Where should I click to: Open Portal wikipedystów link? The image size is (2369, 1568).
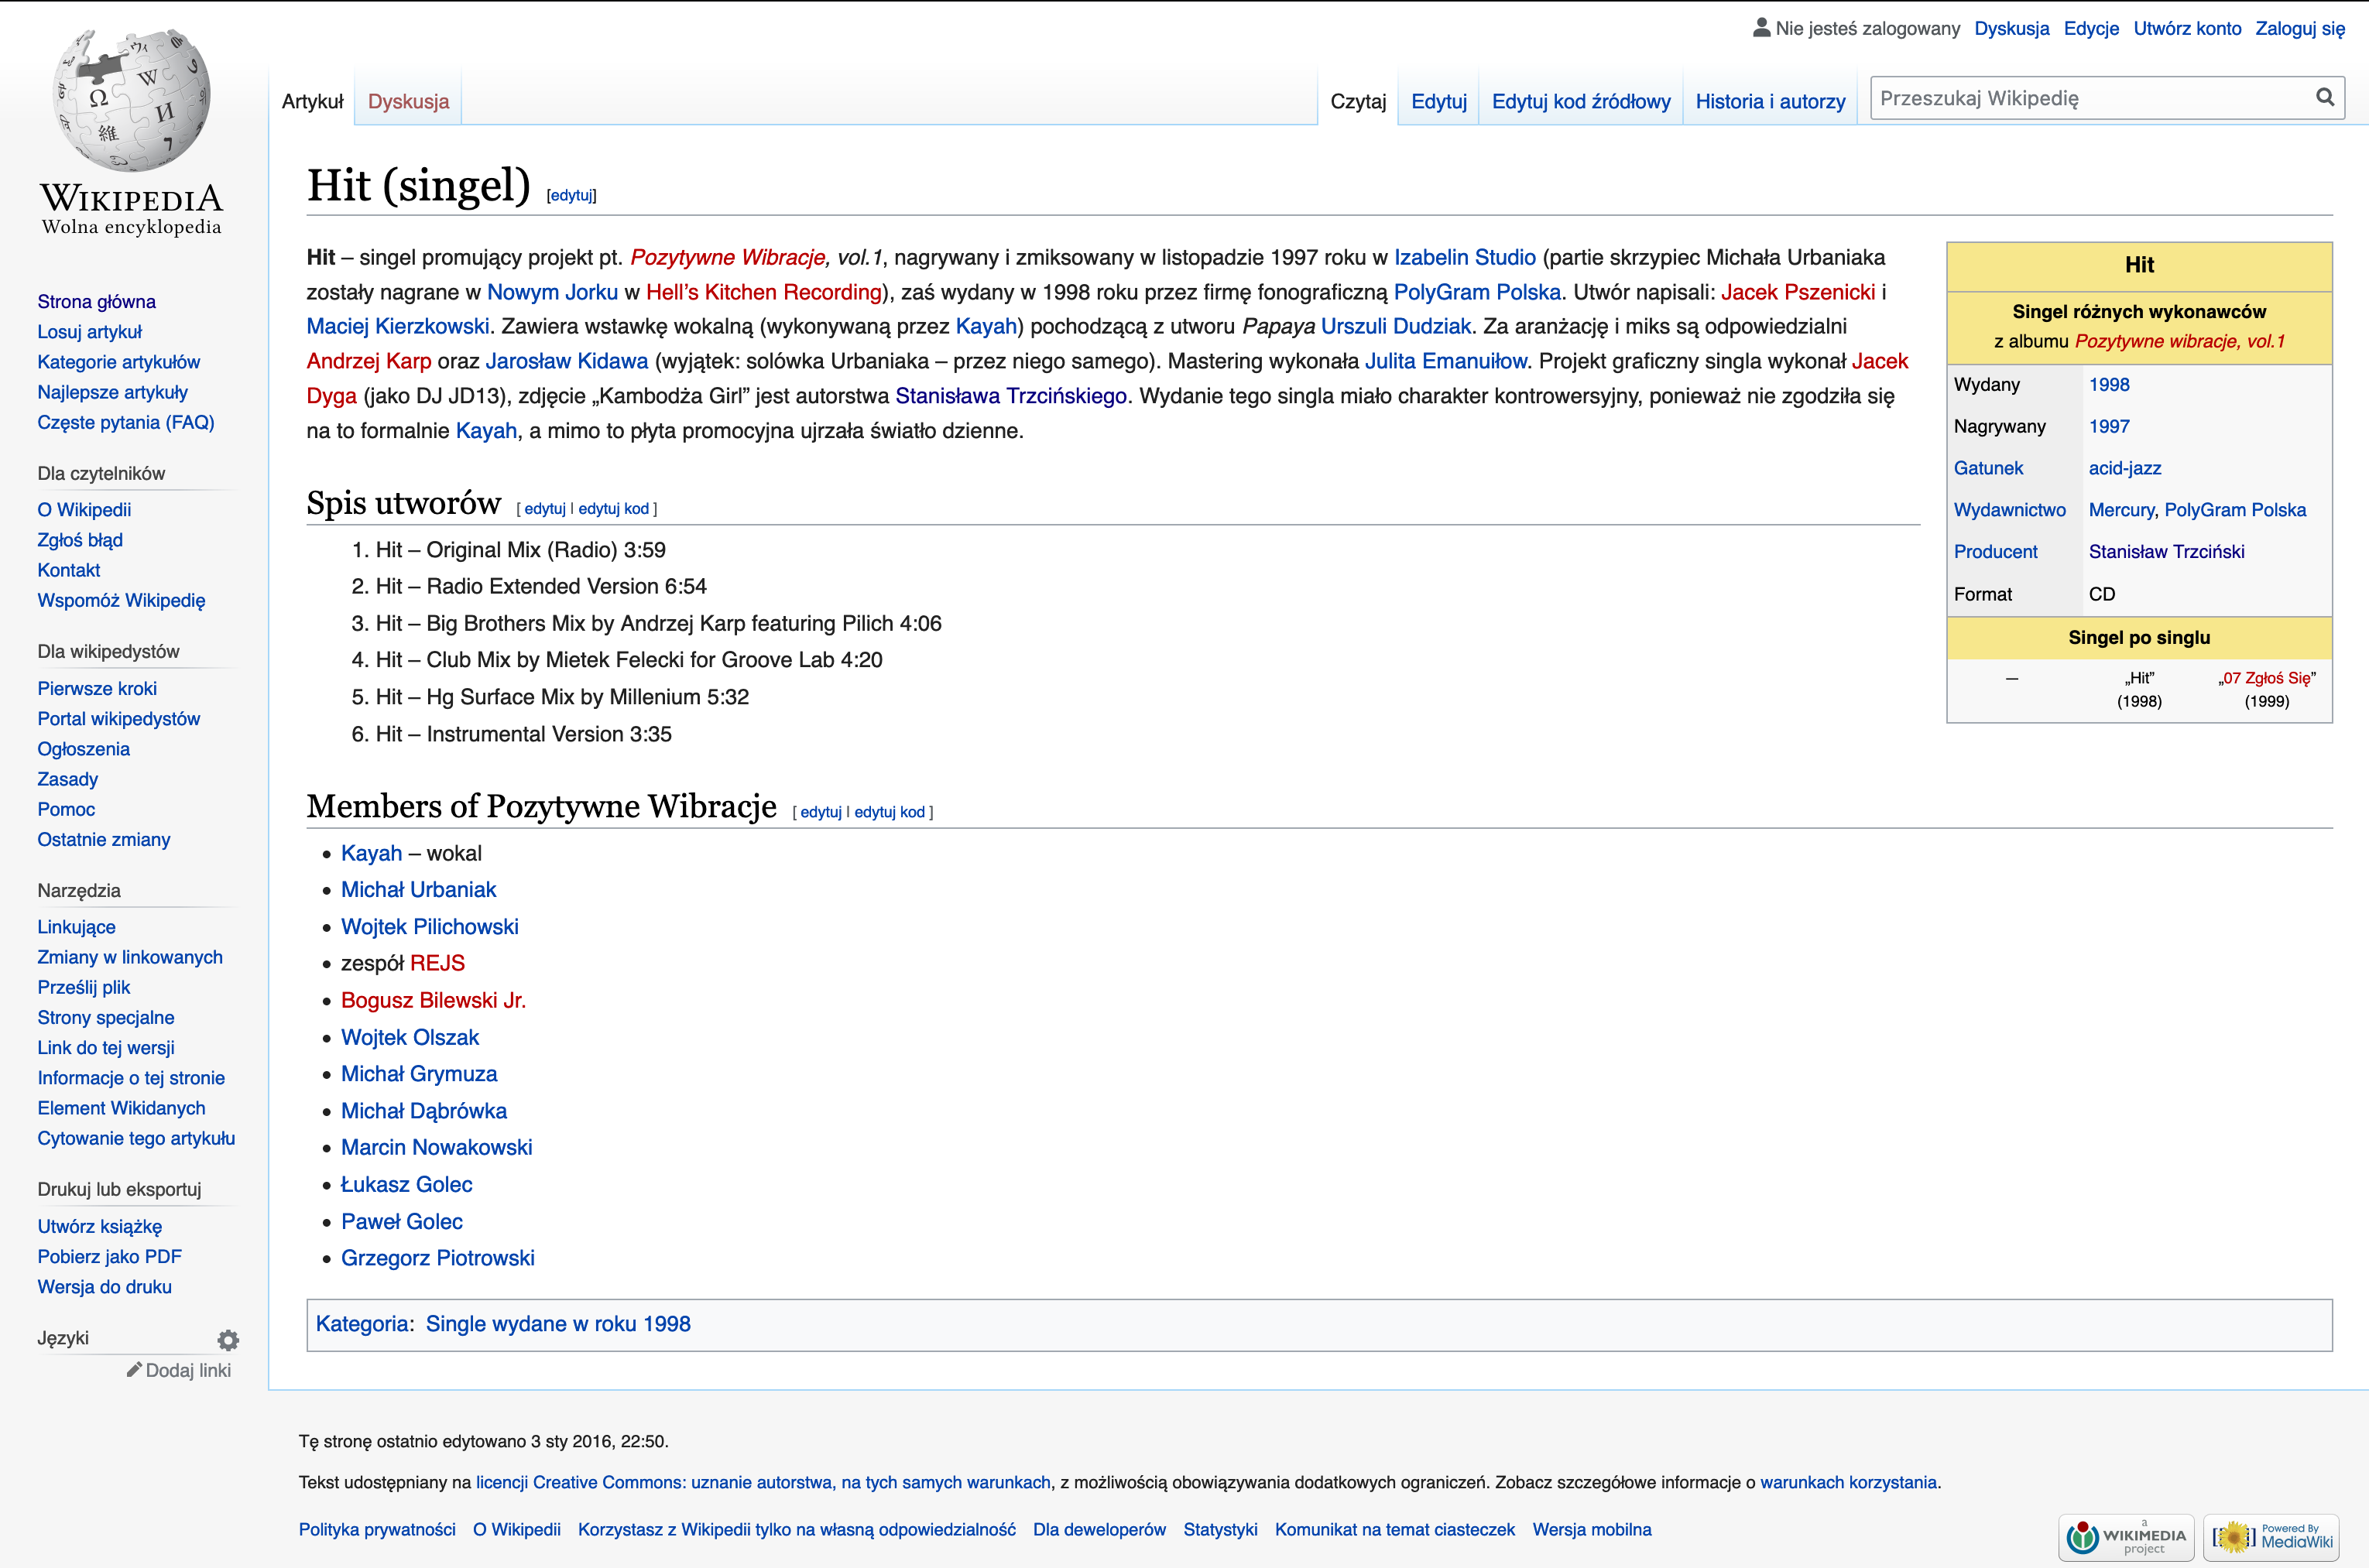pyautogui.click(x=118, y=718)
